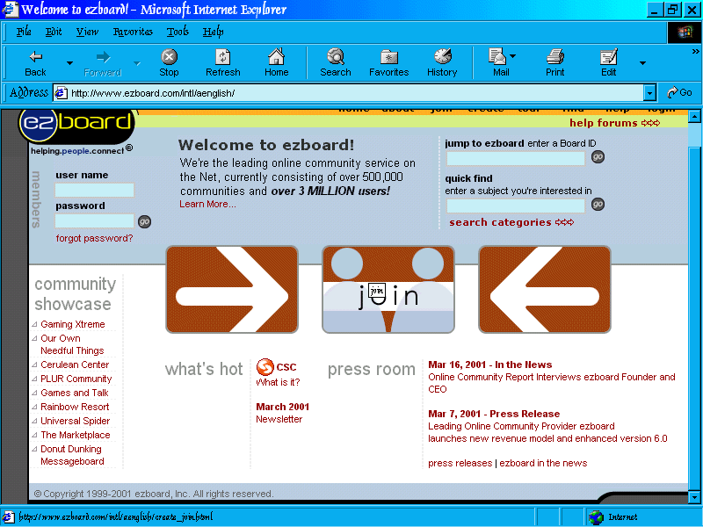Open the Cerulean Center community link
Viewport: 703px width, 527px height.
click(x=75, y=365)
